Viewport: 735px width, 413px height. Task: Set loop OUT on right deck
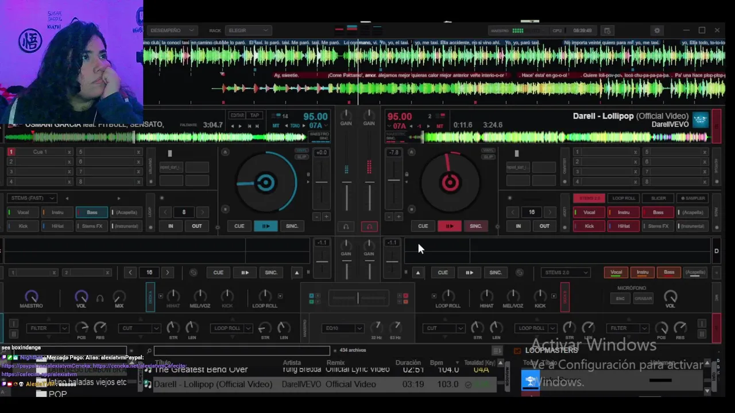tap(544, 226)
